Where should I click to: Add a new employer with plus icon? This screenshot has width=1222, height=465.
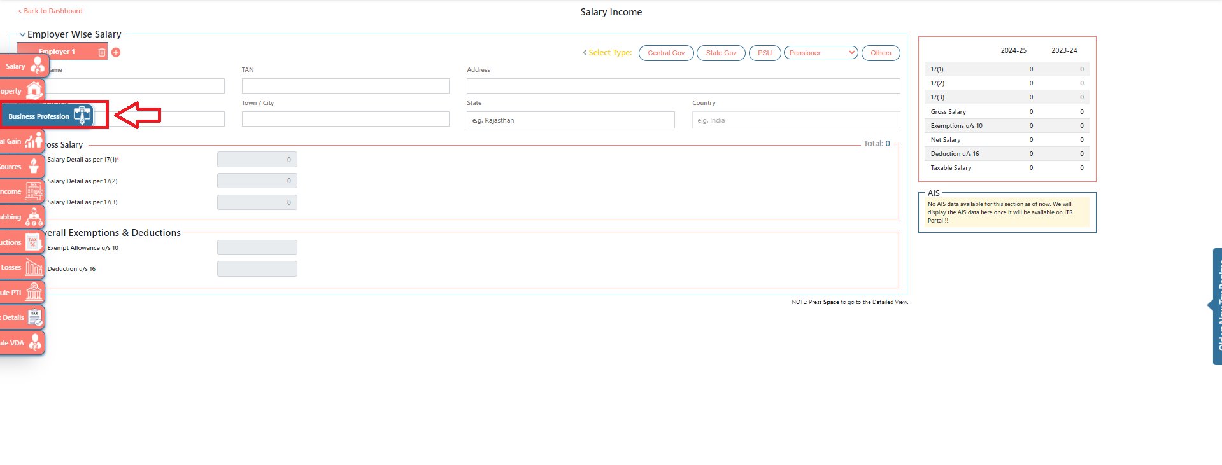[116, 52]
